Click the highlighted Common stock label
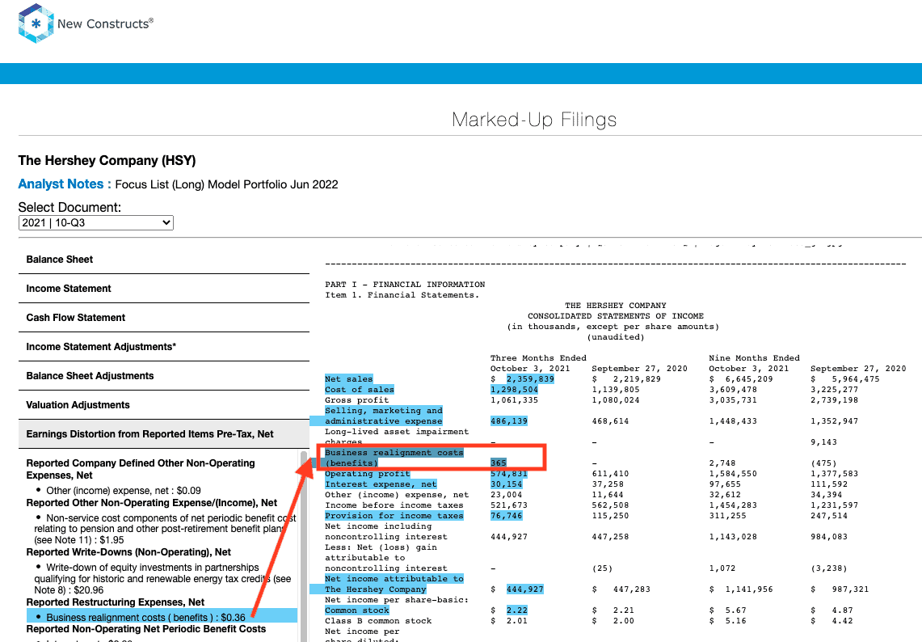This screenshot has width=922, height=642. pos(357,610)
